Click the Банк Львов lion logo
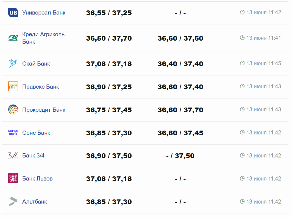This screenshot has height=217, width=292. [x=13, y=179]
